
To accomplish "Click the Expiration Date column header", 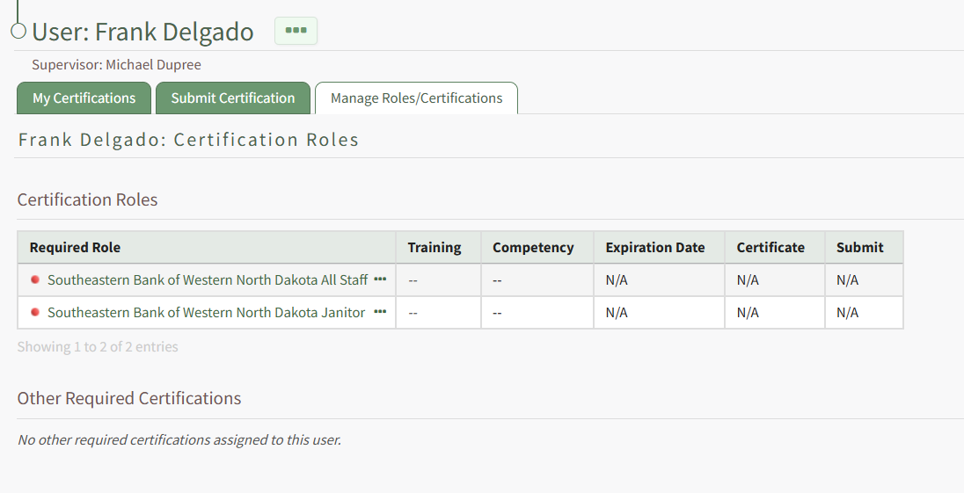I will tap(655, 248).
